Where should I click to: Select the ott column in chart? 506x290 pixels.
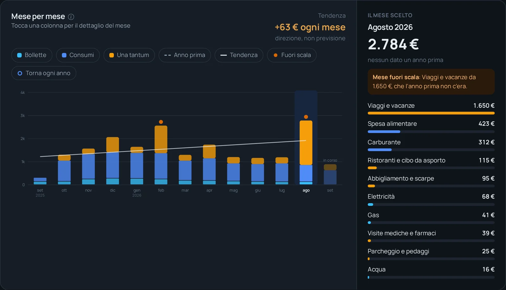point(64,170)
